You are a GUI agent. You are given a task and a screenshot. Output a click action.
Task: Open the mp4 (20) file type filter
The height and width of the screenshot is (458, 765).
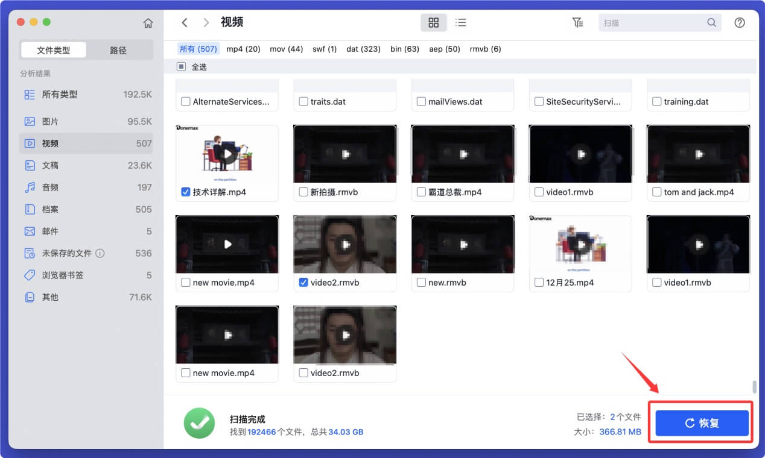tap(243, 49)
